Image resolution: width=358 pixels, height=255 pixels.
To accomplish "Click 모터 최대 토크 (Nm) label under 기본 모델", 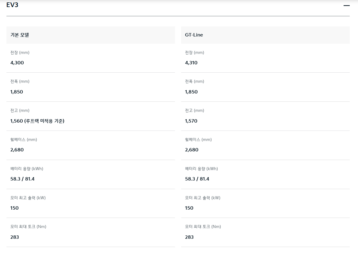I will click(28, 227).
